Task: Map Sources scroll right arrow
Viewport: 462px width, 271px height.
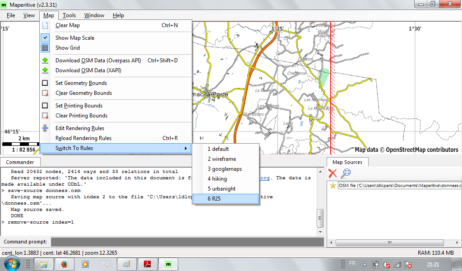Action: (x=457, y=243)
